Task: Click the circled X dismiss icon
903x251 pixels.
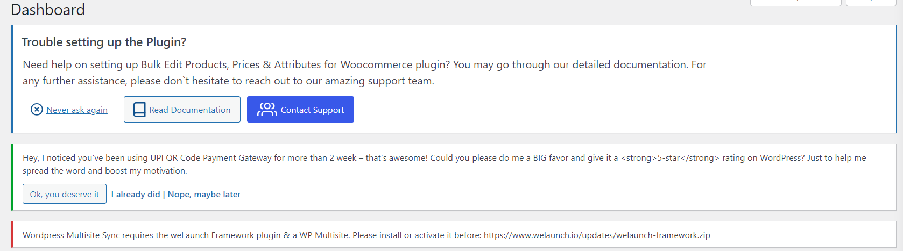Action: (x=37, y=110)
